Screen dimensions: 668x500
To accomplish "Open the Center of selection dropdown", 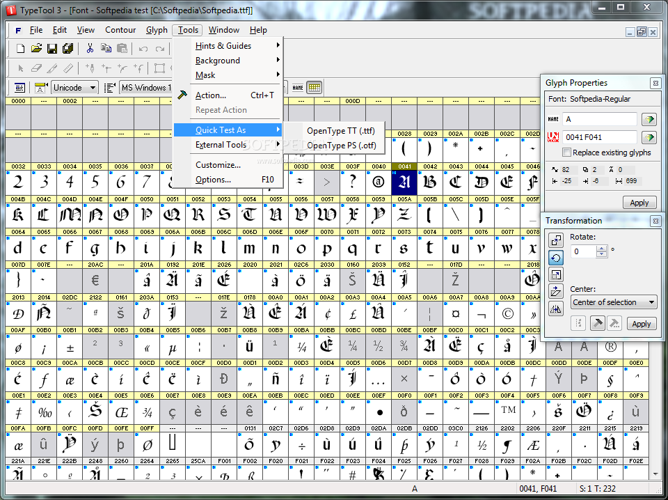I will [613, 302].
